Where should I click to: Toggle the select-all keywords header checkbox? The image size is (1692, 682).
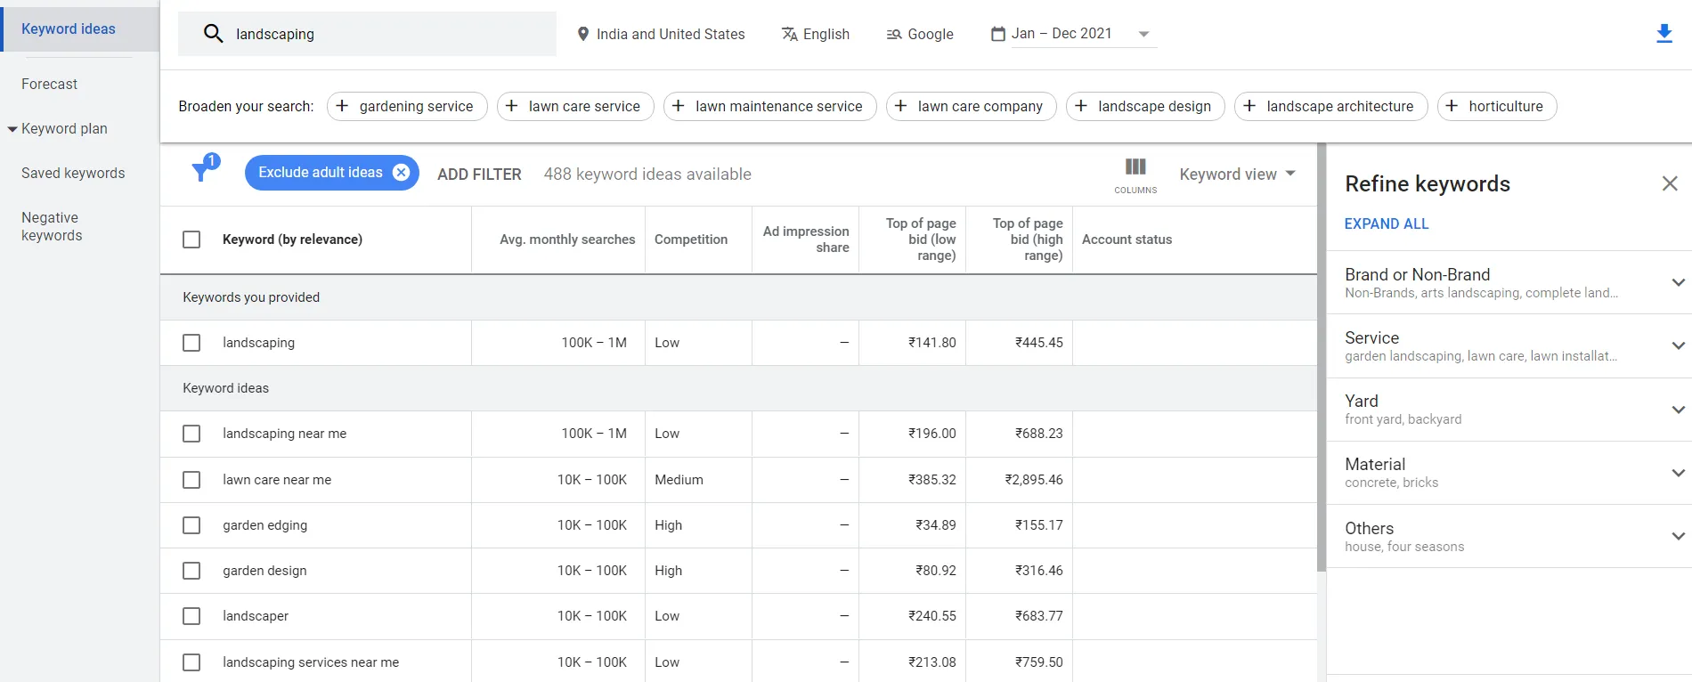point(191,240)
